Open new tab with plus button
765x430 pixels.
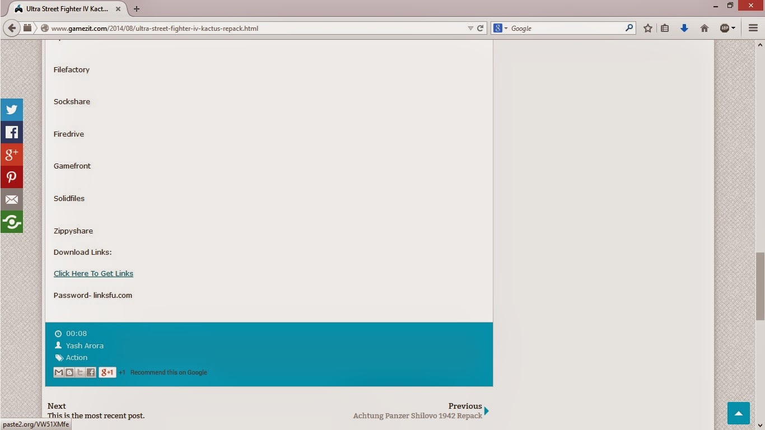(137, 9)
